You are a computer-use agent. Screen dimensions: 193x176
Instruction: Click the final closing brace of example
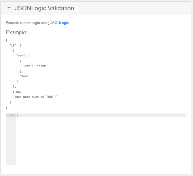point(6,107)
